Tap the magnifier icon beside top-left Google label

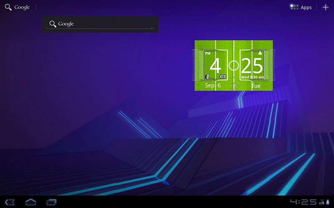pos(8,7)
